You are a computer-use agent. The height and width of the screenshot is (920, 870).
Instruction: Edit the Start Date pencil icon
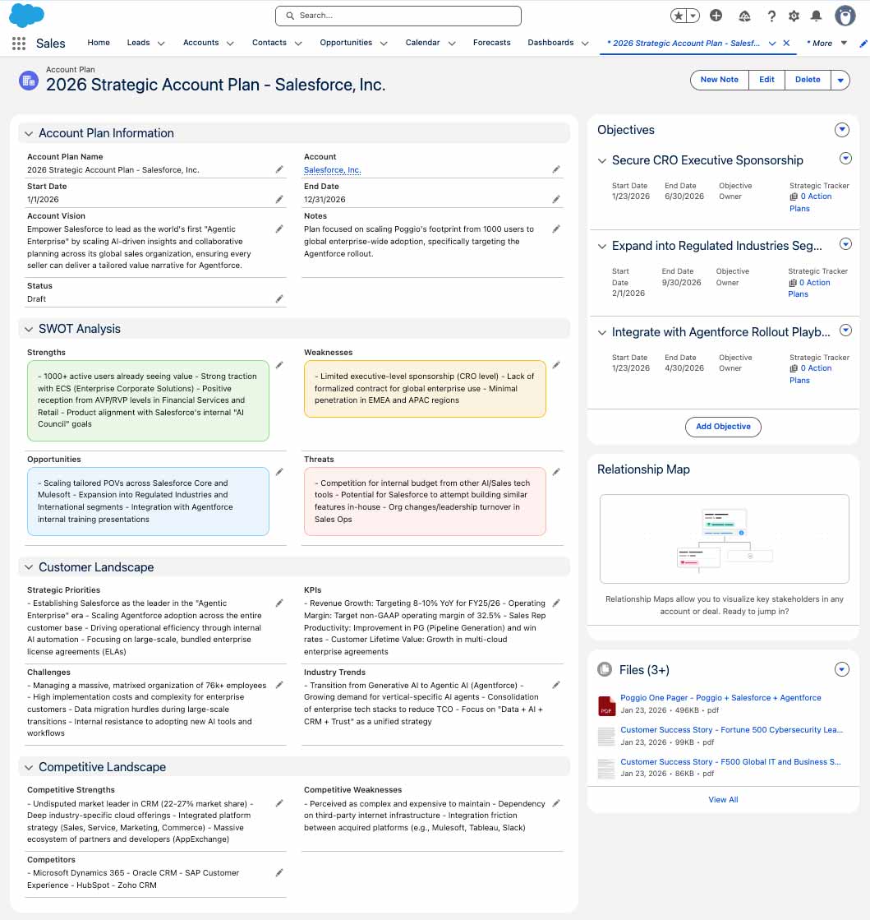[279, 200]
